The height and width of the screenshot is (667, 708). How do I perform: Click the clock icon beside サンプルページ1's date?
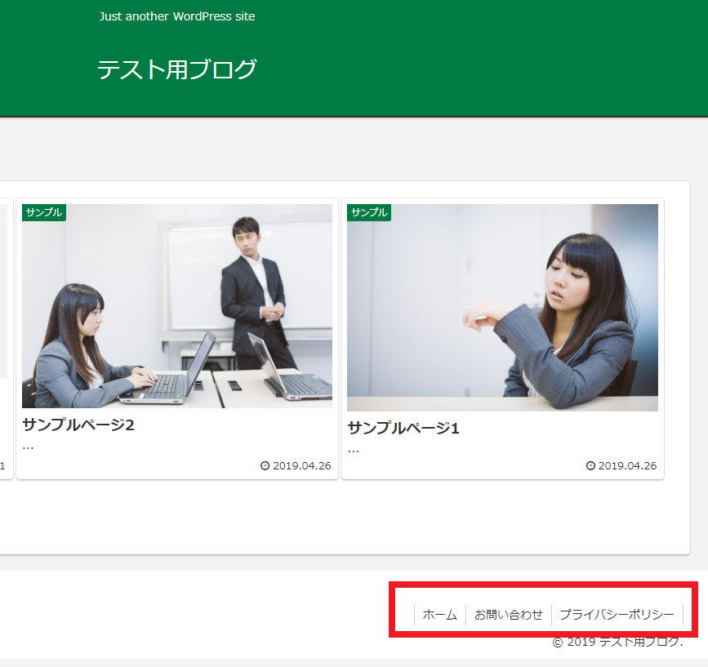pyautogui.click(x=590, y=465)
